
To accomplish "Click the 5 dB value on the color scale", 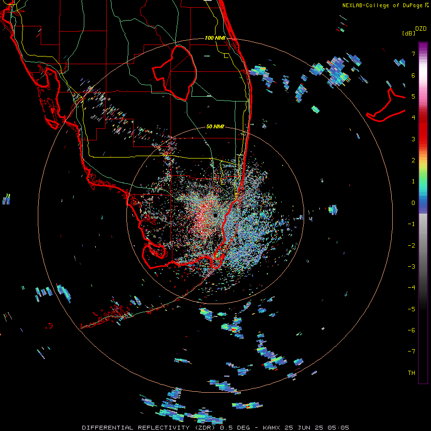I will [413, 96].
